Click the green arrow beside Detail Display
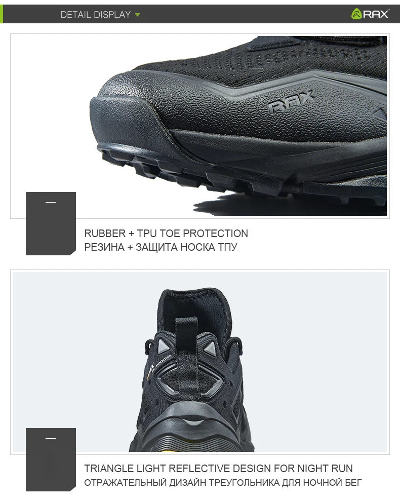 pos(137,15)
